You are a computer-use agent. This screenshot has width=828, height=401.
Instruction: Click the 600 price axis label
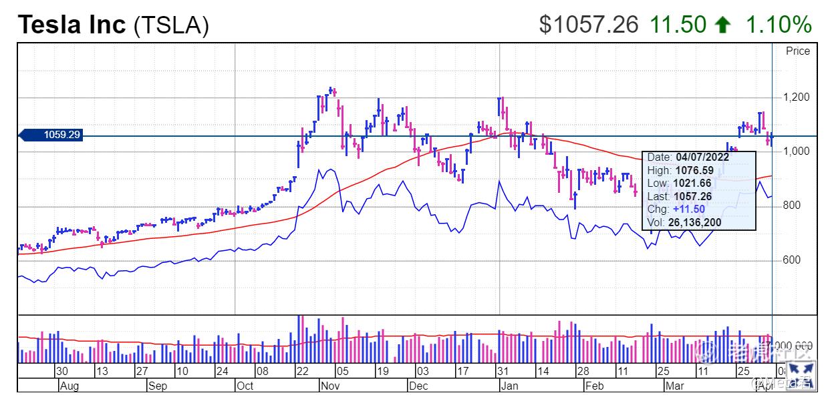[792, 260]
